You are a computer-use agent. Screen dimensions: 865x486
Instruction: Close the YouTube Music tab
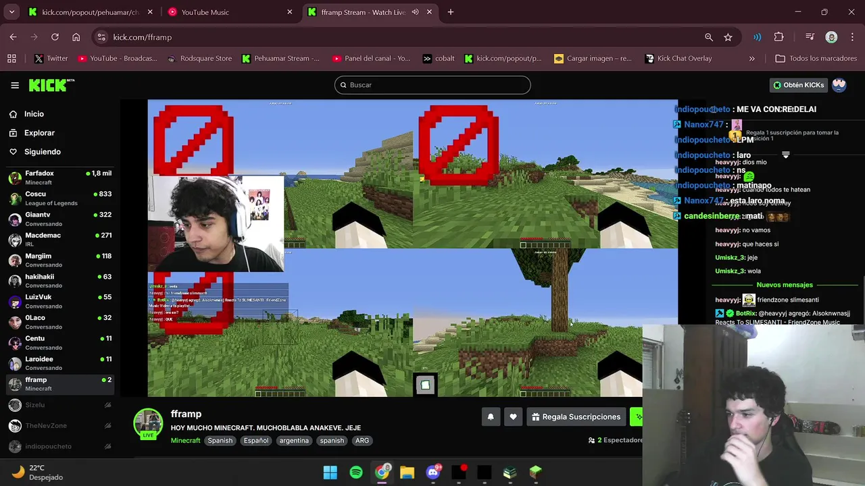[x=289, y=12]
